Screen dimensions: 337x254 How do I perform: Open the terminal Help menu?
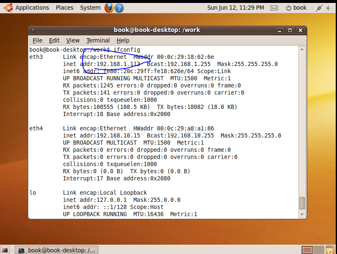123,40
